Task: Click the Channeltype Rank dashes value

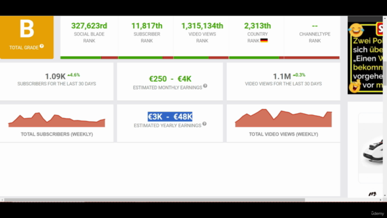Action: click(x=314, y=25)
